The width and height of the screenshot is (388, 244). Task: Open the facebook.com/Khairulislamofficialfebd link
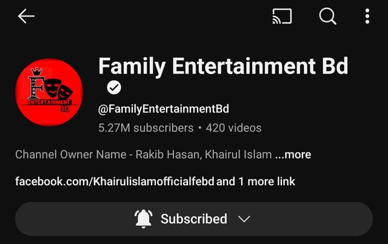(115, 181)
